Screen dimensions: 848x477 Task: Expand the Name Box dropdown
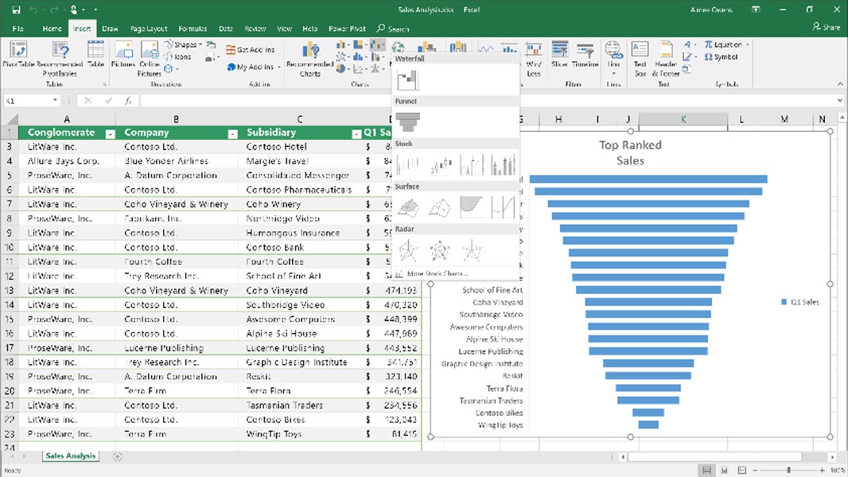pos(55,101)
